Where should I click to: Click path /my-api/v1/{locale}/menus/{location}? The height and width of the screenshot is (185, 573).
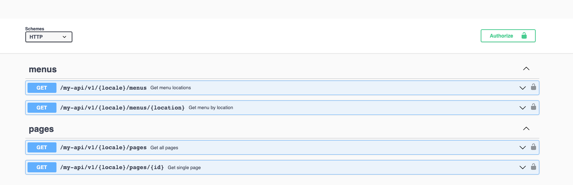click(x=123, y=108)
